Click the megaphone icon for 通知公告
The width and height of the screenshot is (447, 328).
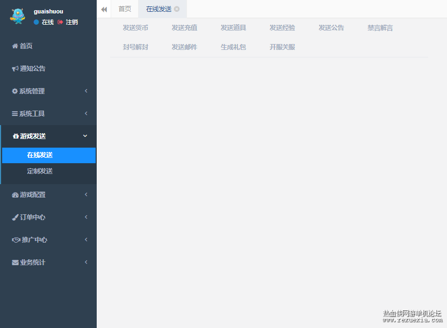click(15, 69)
